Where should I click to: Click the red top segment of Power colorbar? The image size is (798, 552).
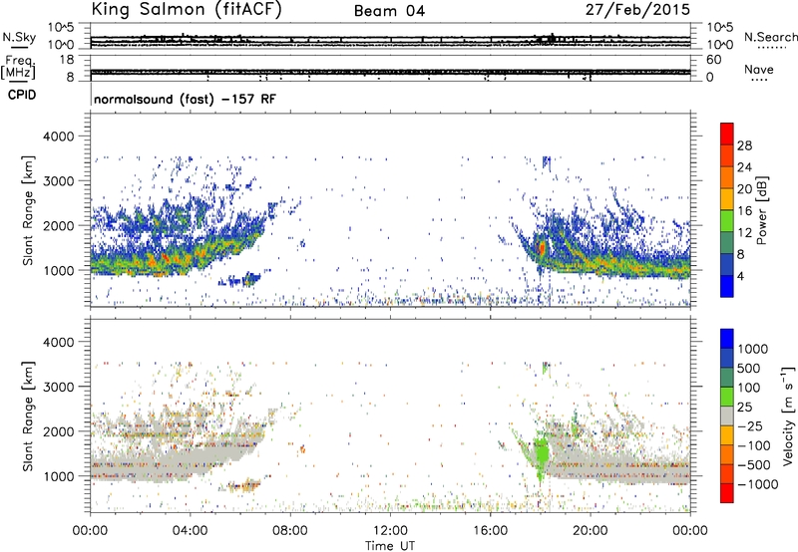click(x=727, y=135)
